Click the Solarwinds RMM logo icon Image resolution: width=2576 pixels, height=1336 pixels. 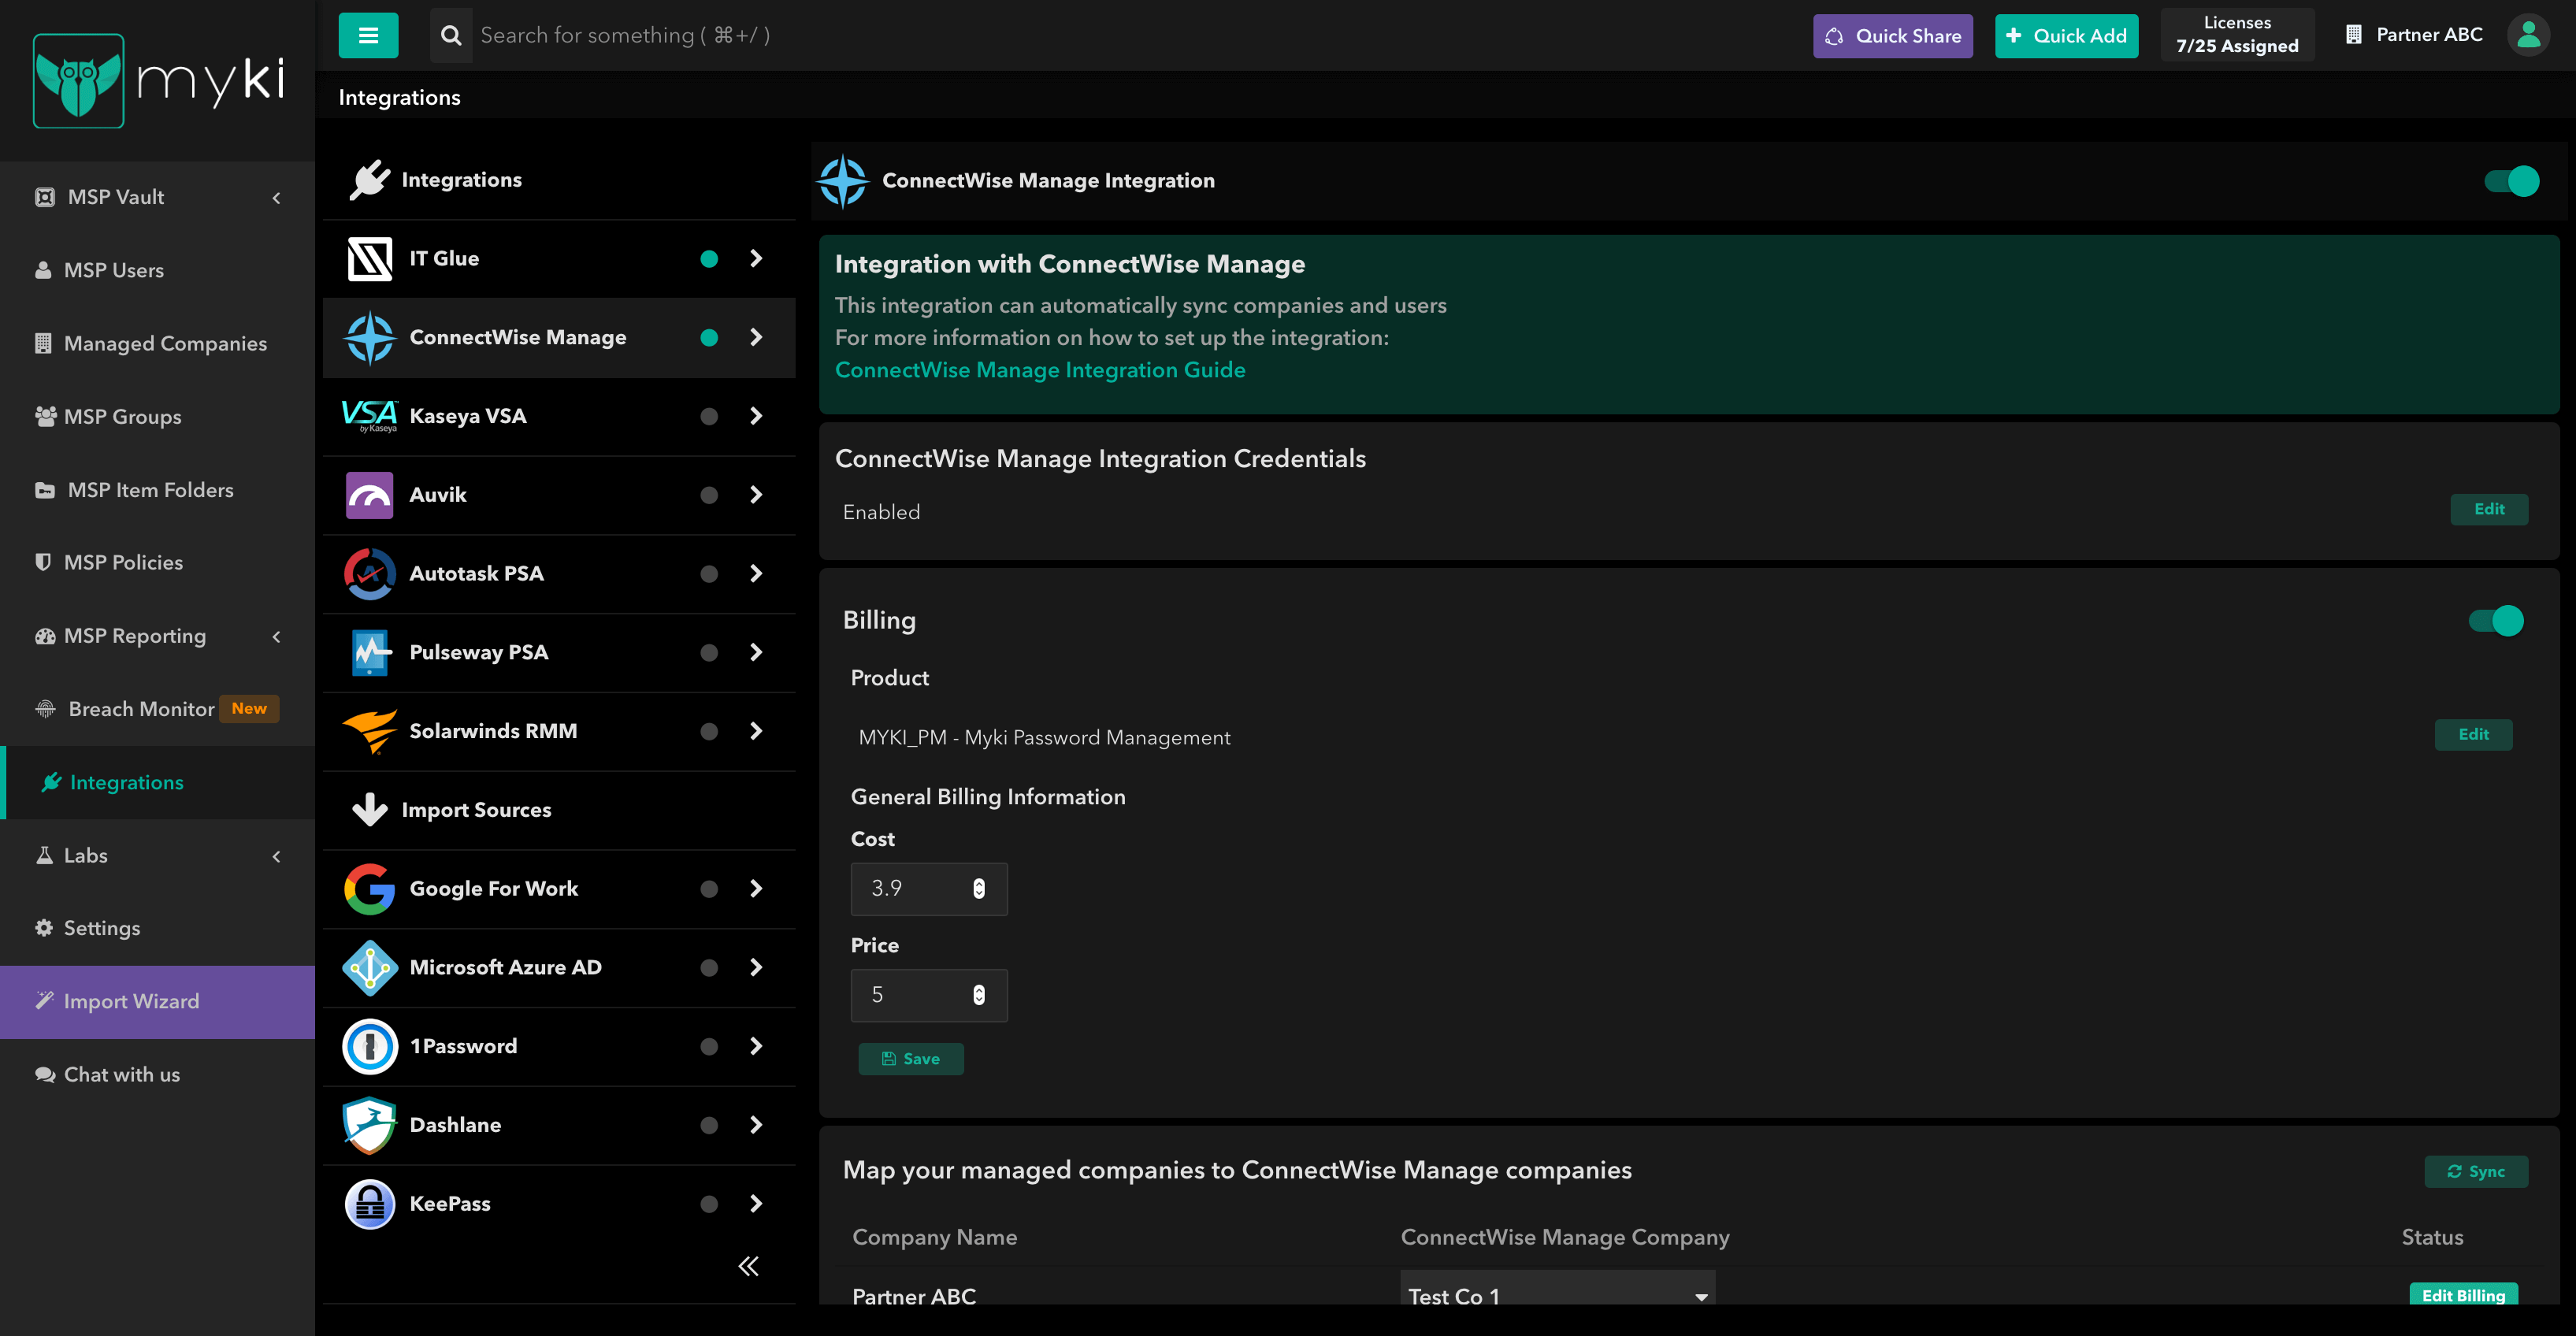pyautogui.click(x=370, y=731)
